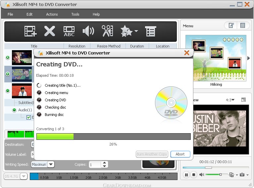254x188 pixels.
Task: Click the edit menu pencil icon
Action: [x=231, y=26]
